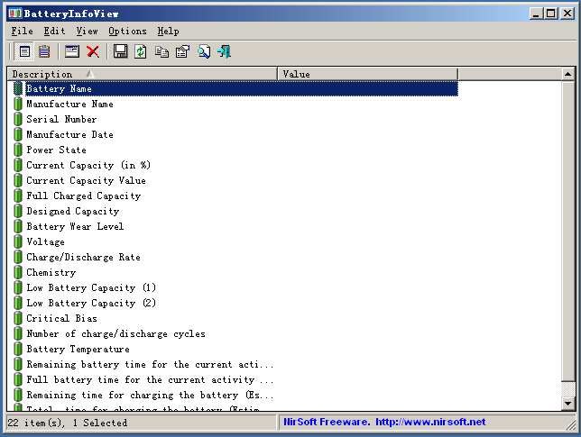The image size is (581, 437).
Task: Click the battery icon beside Low Battery Capacity (2)
Action: click(18, 303)
